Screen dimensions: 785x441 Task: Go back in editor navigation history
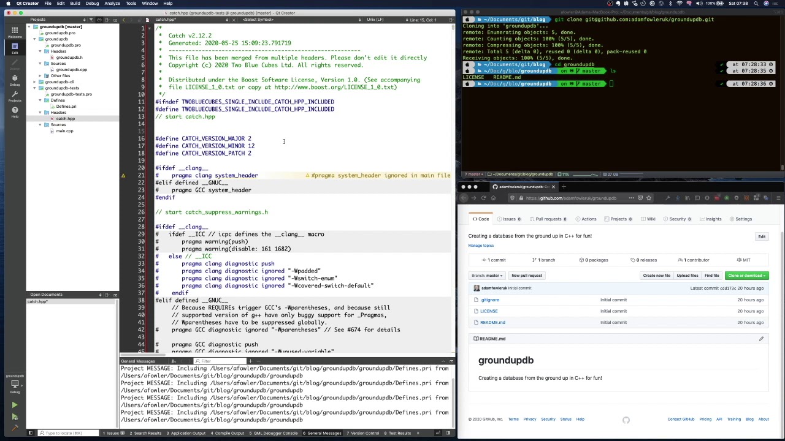pyautogui.click(x=123, y=20)
